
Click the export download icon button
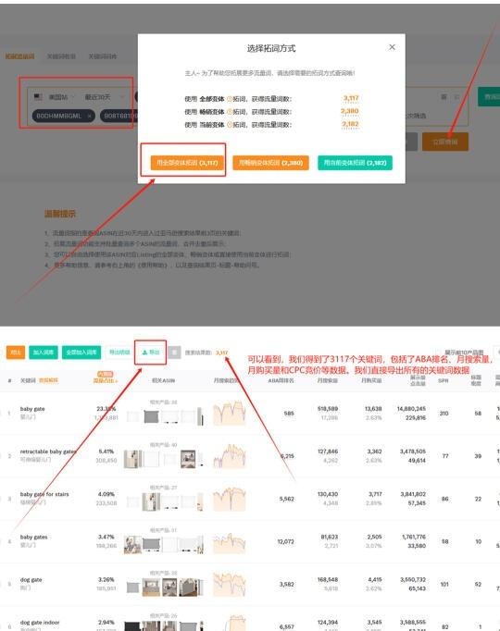(151, 353)
